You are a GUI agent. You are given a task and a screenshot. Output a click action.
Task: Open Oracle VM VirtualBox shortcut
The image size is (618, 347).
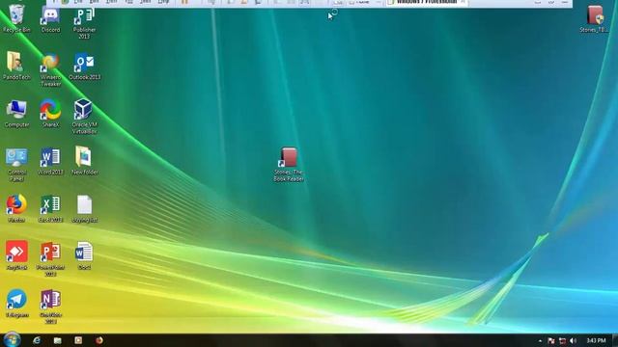[x=84, y=117]
